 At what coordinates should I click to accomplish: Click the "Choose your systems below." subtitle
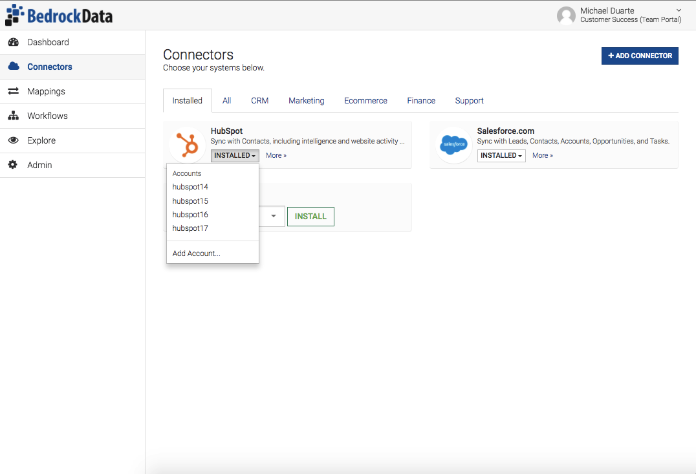213,67
